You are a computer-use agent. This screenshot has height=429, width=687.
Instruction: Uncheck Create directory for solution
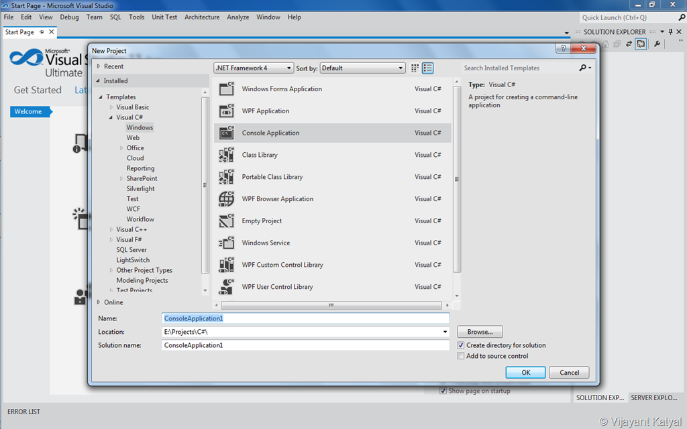[460, 345]
